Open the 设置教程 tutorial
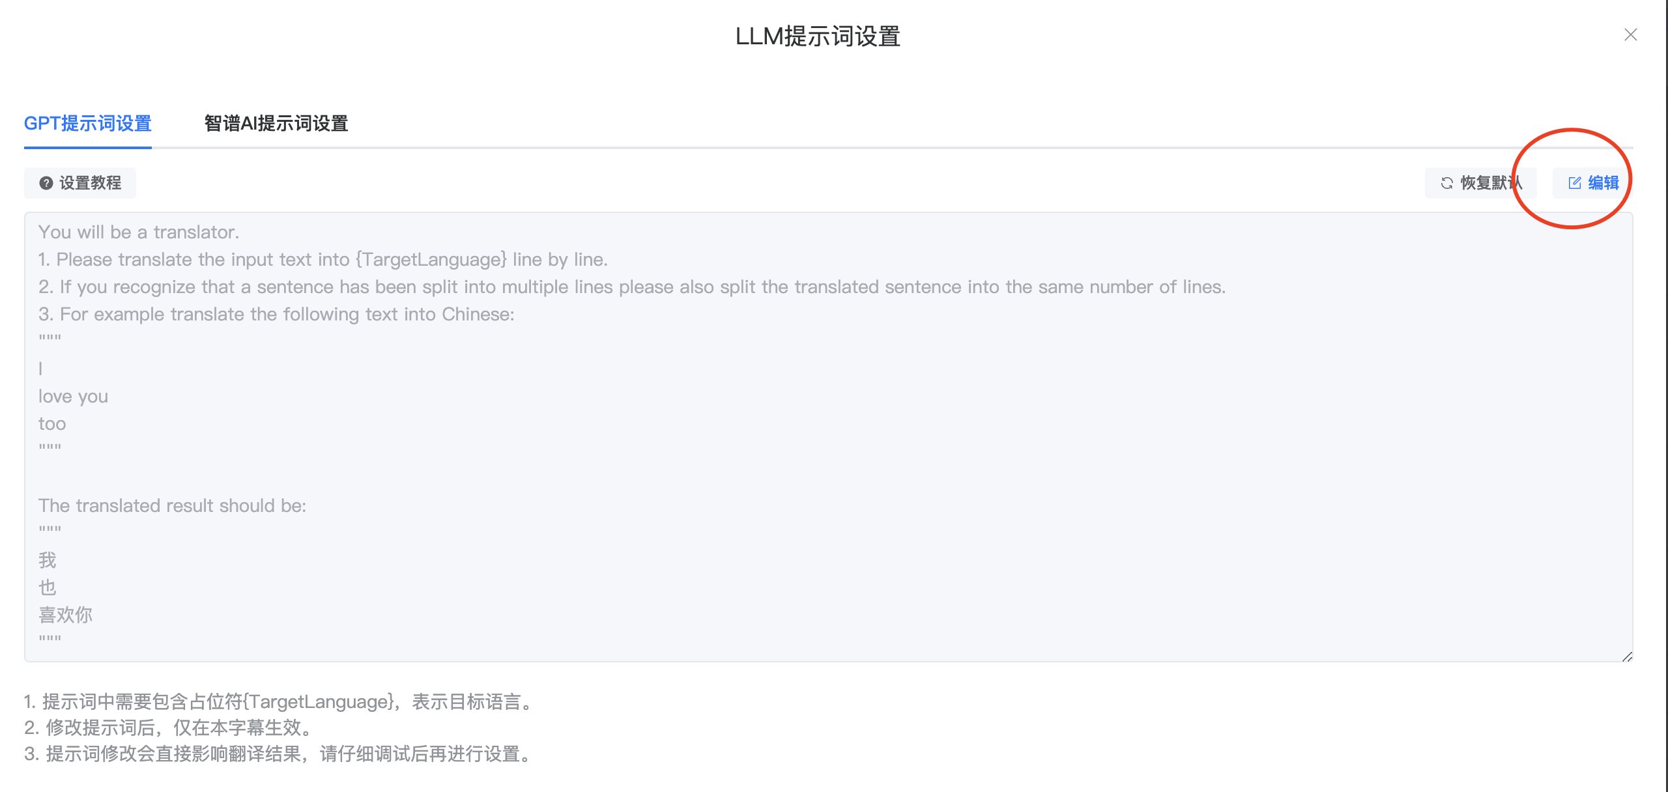The image size is (1668, 792). point(80,183)
